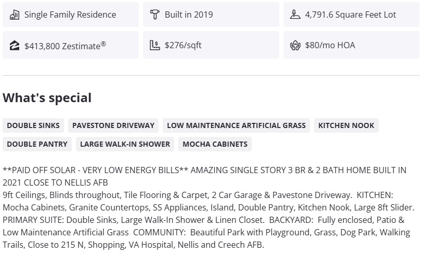Select the PAVESTONE DRIVEWAY tag
The image size is (429, 254).
113,125
